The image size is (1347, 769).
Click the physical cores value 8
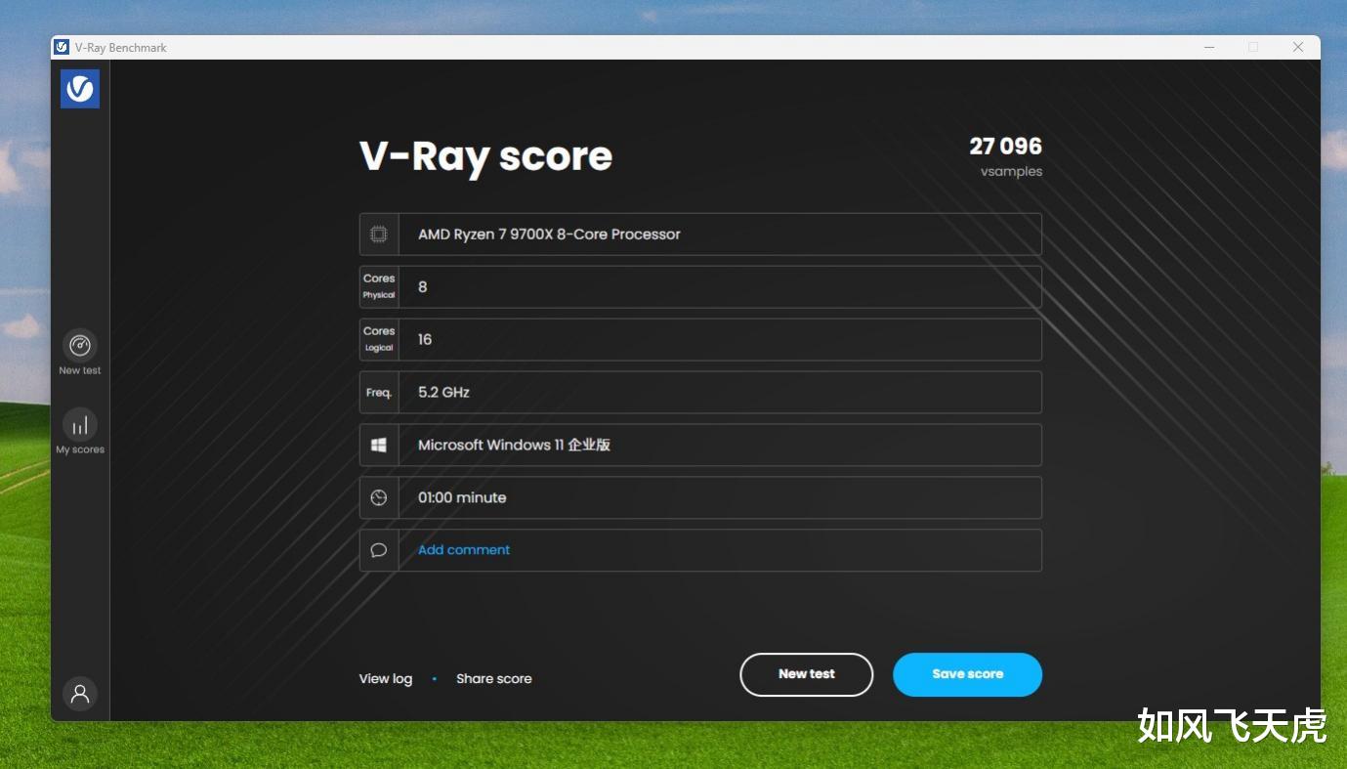point(423,286)
